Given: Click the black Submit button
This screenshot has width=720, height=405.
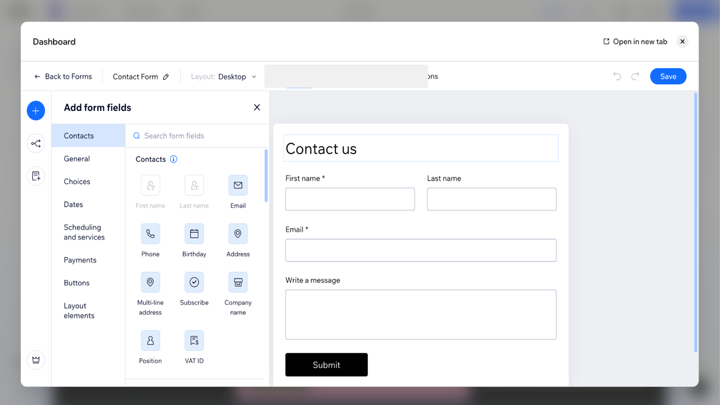Looking at the screenshot, I should 326,364.
